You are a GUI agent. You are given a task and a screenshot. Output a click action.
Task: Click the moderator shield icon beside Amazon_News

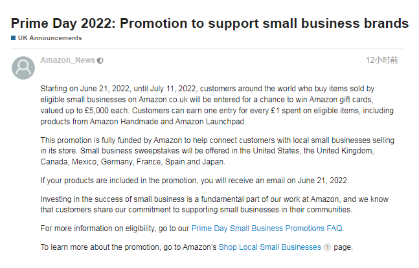coord(100,61)
